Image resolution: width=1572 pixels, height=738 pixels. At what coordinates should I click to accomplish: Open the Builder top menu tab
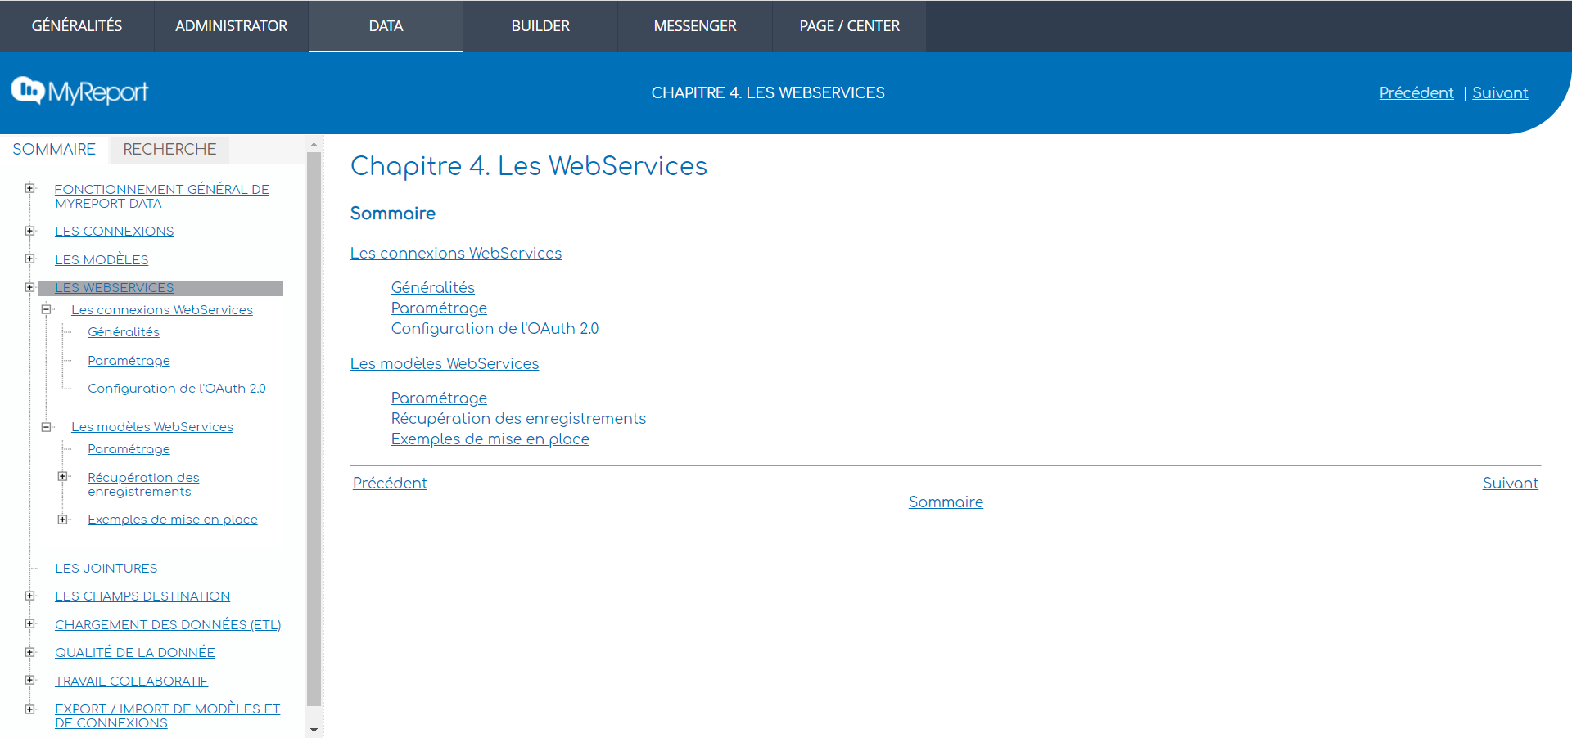[540, 26]
